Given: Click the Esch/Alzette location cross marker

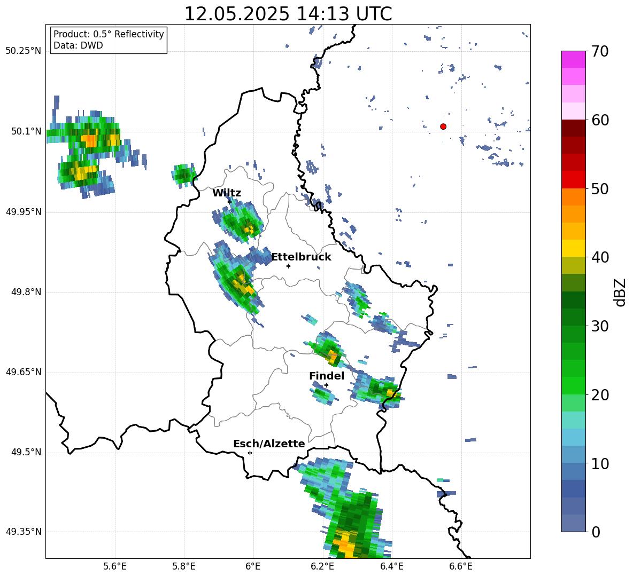Looking at the screenshot, I should (x=250, y=453).
